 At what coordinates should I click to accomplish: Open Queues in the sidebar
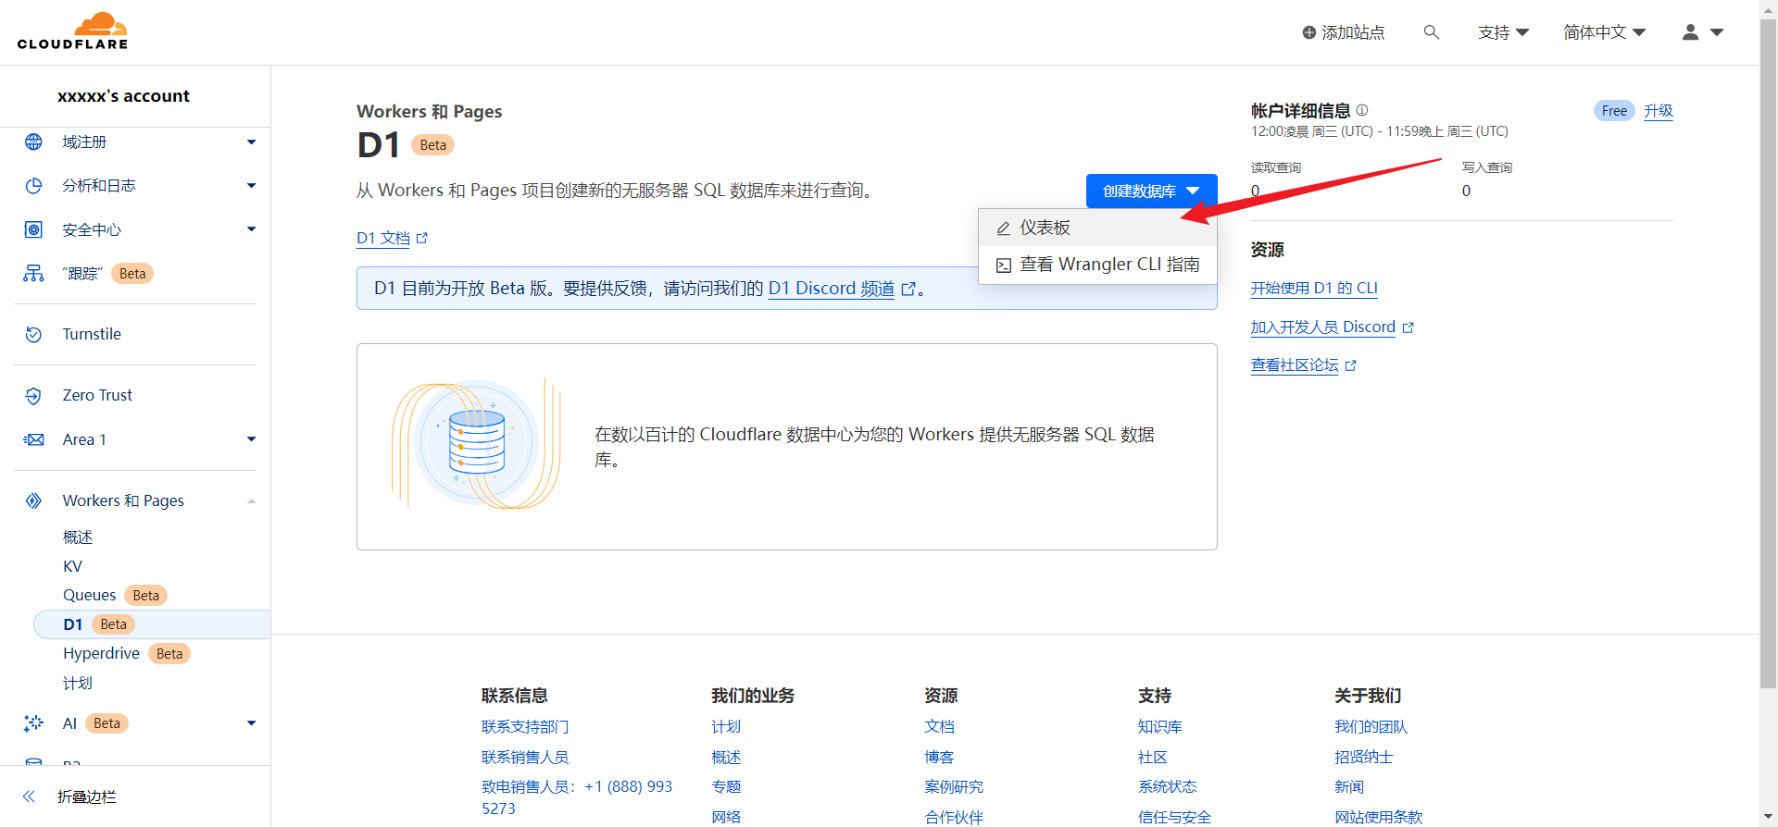point(90,595)
